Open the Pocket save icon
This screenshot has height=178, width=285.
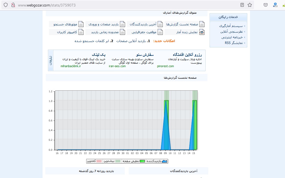pos(266,5)
